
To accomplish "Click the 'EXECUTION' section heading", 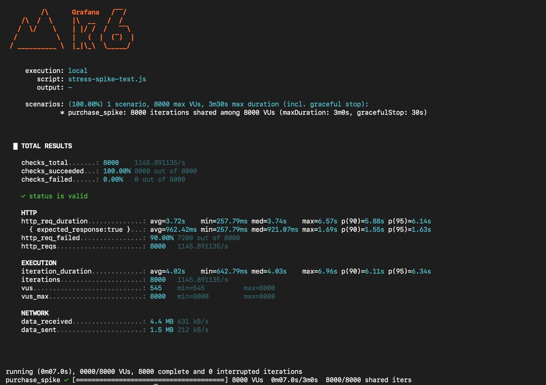I will pyautogui.click(x=39, y=263).
